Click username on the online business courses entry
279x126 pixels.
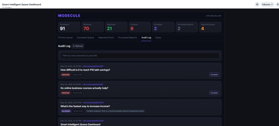(93, 85)
